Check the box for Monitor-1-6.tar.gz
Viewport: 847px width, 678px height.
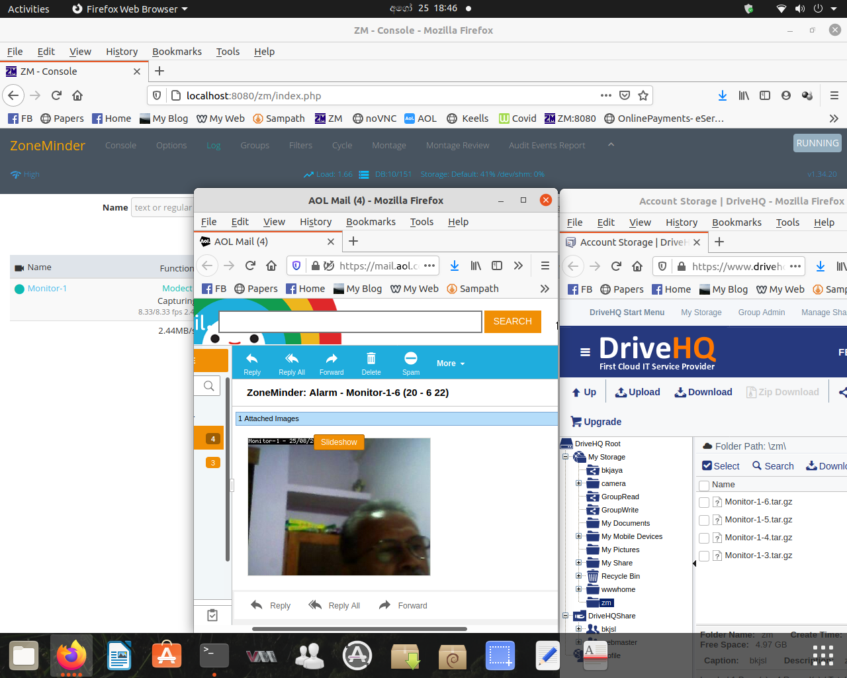[704, 503]
